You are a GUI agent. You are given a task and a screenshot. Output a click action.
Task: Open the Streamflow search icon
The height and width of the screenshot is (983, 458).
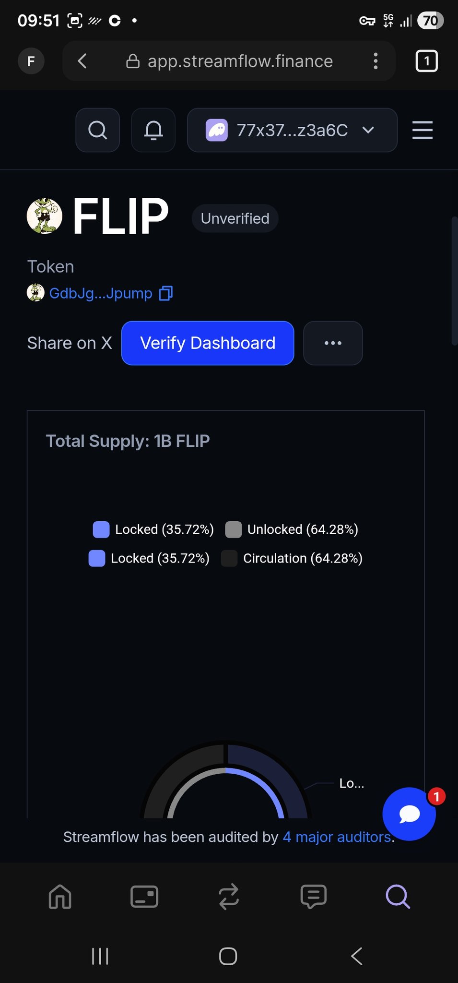97,130
